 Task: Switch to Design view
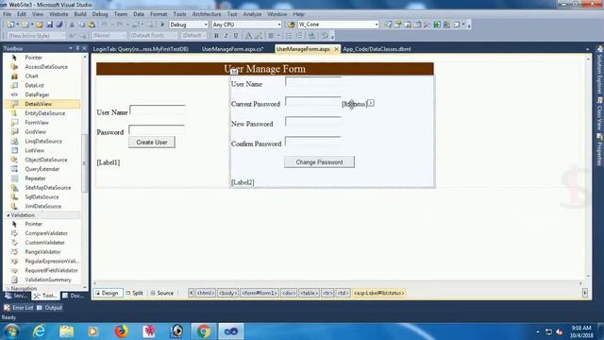tap(108, 293)
